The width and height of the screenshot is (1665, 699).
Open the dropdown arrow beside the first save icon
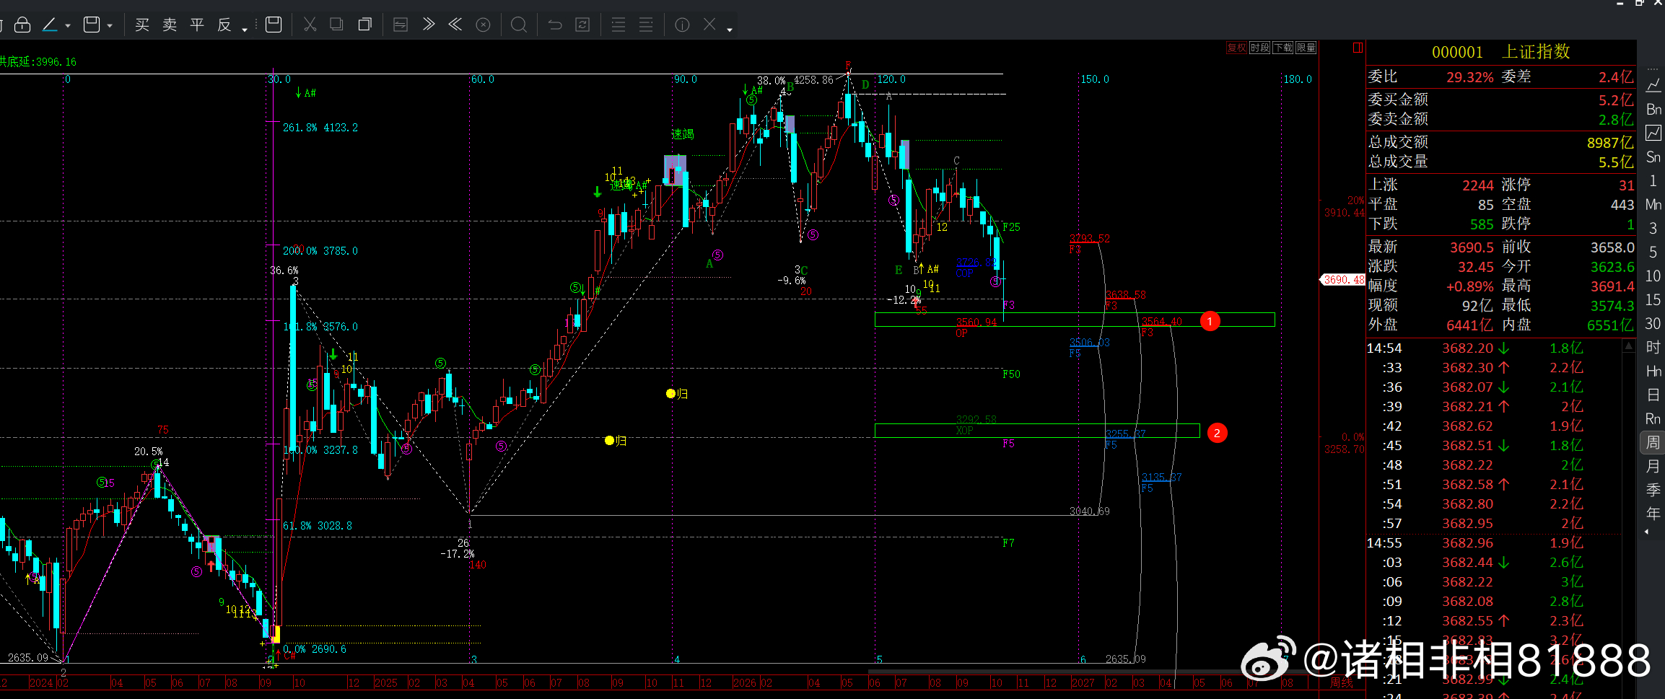pos(110,26)
